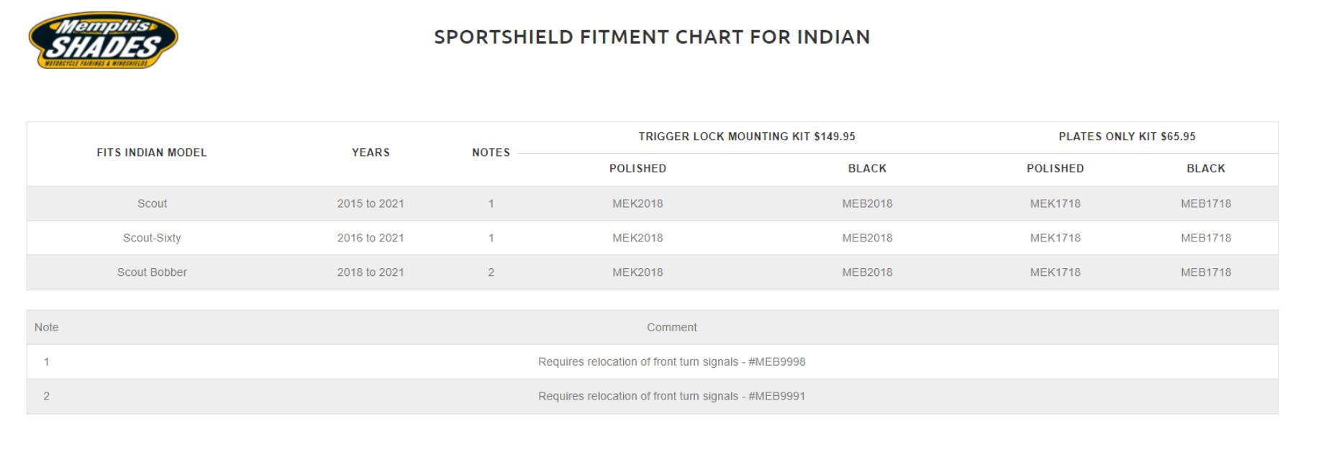Viewport: 1321px width, 470px height.
Task: Click black MEB1718 in the Scout Bobber row
Action: pos(1206,272)
